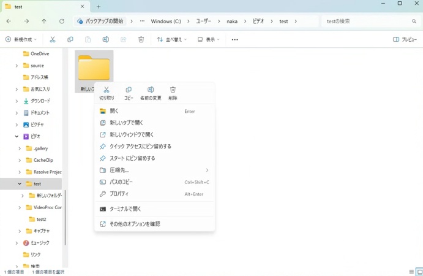This screenshot has height=276, width=423.
Task: Click the refresh icon in navigation bar
Action: (62, 21)
